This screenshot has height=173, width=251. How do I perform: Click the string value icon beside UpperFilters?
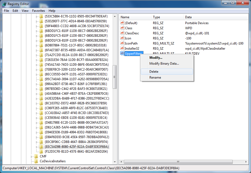[x=122, y=53]
